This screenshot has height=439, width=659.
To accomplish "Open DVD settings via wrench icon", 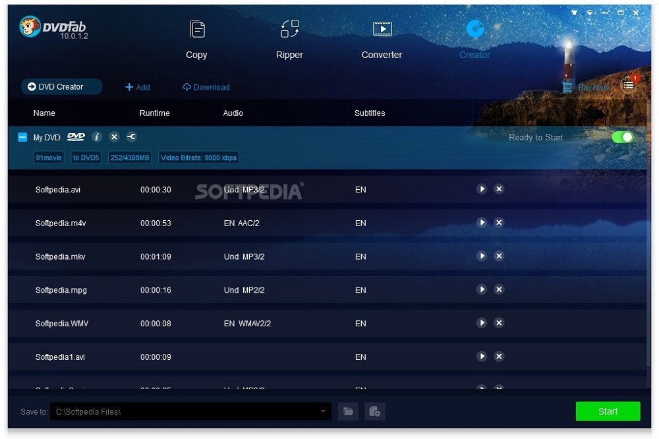I will coord(130,137).
